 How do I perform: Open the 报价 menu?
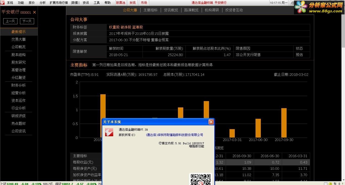pos(32,3)
